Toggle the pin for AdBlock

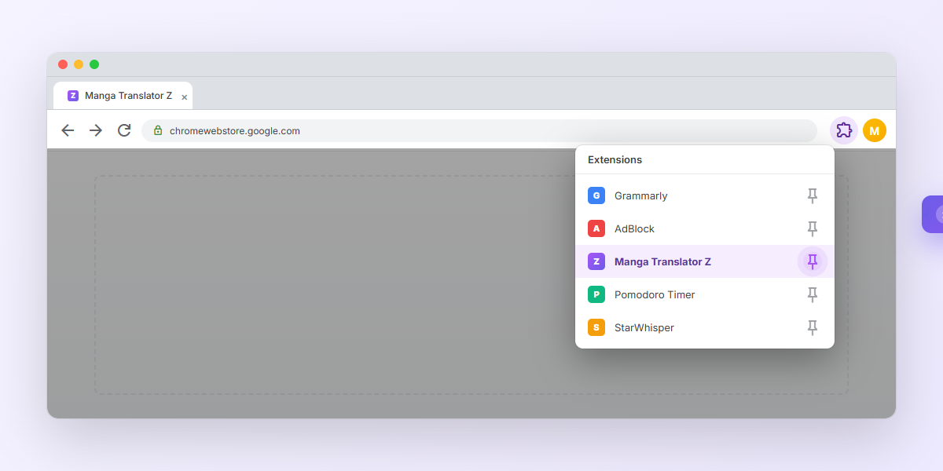[813, 229]
